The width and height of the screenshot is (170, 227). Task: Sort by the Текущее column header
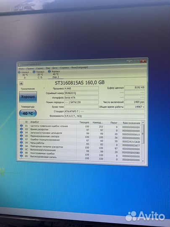click(x=84, y=122)
